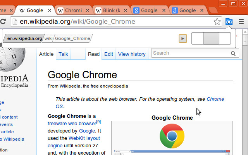Click the page icon in address bar
Screen dimensions: 248x155
(x=15, y=22)
